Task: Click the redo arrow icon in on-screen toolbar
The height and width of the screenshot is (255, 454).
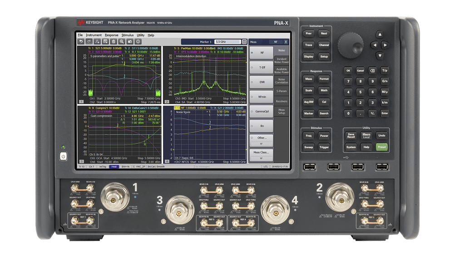Action: point(89,42)
